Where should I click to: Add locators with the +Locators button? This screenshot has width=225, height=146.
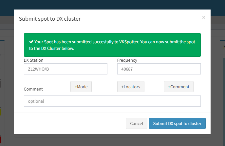(x=131, y=87)
